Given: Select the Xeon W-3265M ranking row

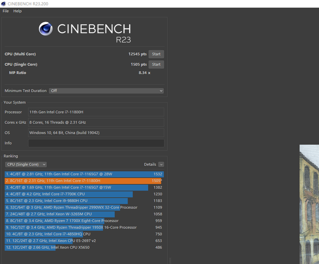Looking at the screenshot, I should tap(83, 214).
